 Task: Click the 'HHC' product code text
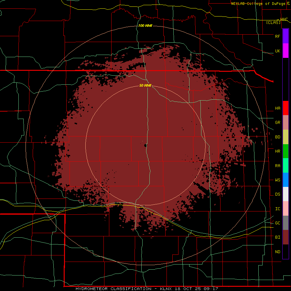coord(284,19)
